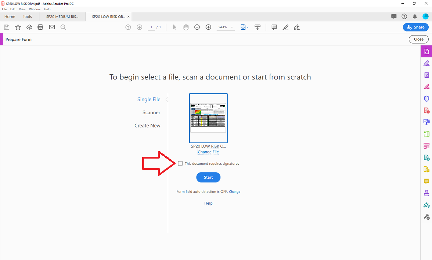Select the Hand pan tool
This screenshot has height=260, width=432.
click(x=186, y=27)
